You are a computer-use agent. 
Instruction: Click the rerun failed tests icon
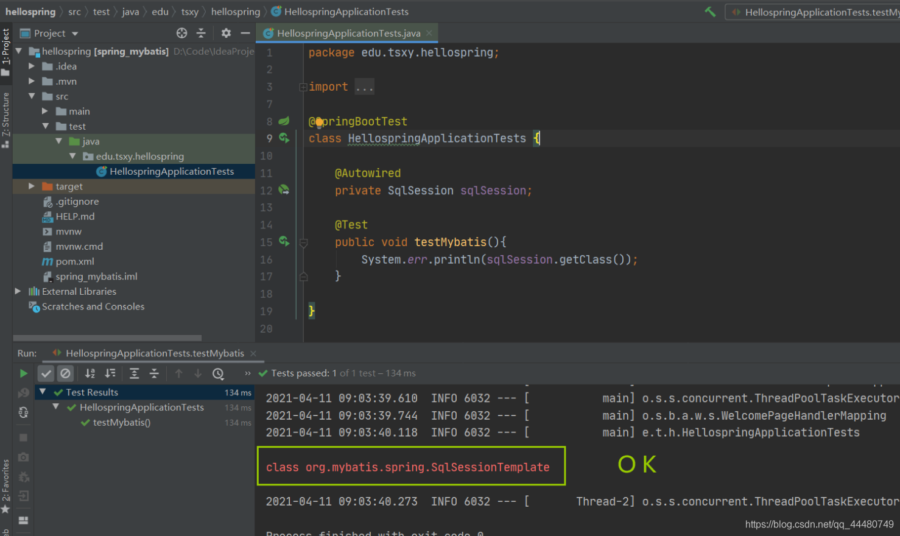coord(23,393)
